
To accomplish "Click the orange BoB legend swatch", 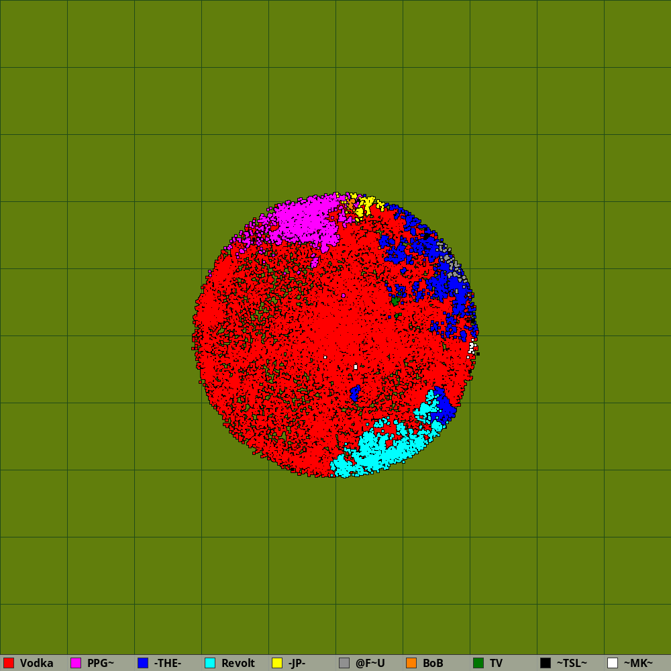I will [x=411, y=663].
